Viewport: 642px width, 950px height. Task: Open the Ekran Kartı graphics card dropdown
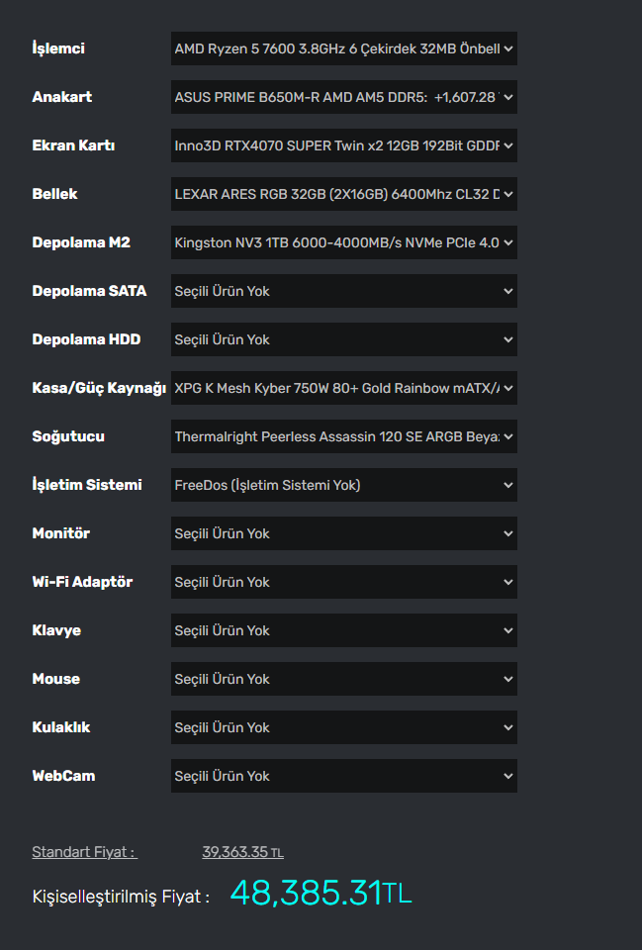coord(343,145)
